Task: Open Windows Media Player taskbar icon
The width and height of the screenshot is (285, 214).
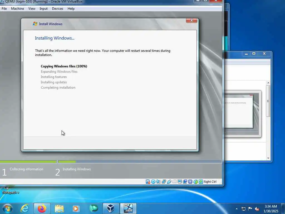Action: coord(76,208)
